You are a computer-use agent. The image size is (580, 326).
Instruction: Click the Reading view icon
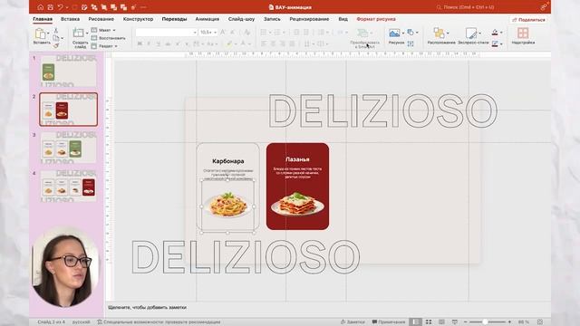point(441,322)
